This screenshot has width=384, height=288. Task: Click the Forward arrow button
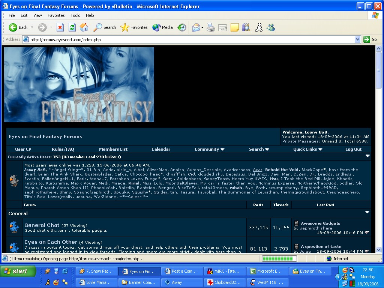click(42, 27)
